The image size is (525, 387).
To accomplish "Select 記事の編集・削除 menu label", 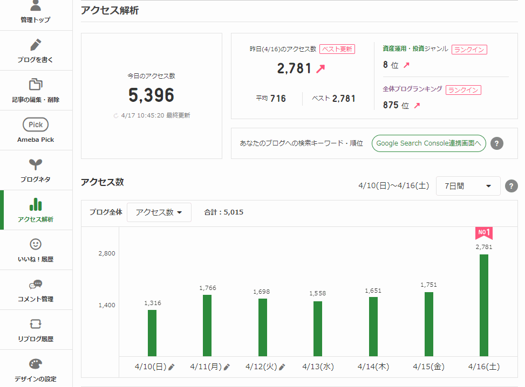I will click(36, 100).
